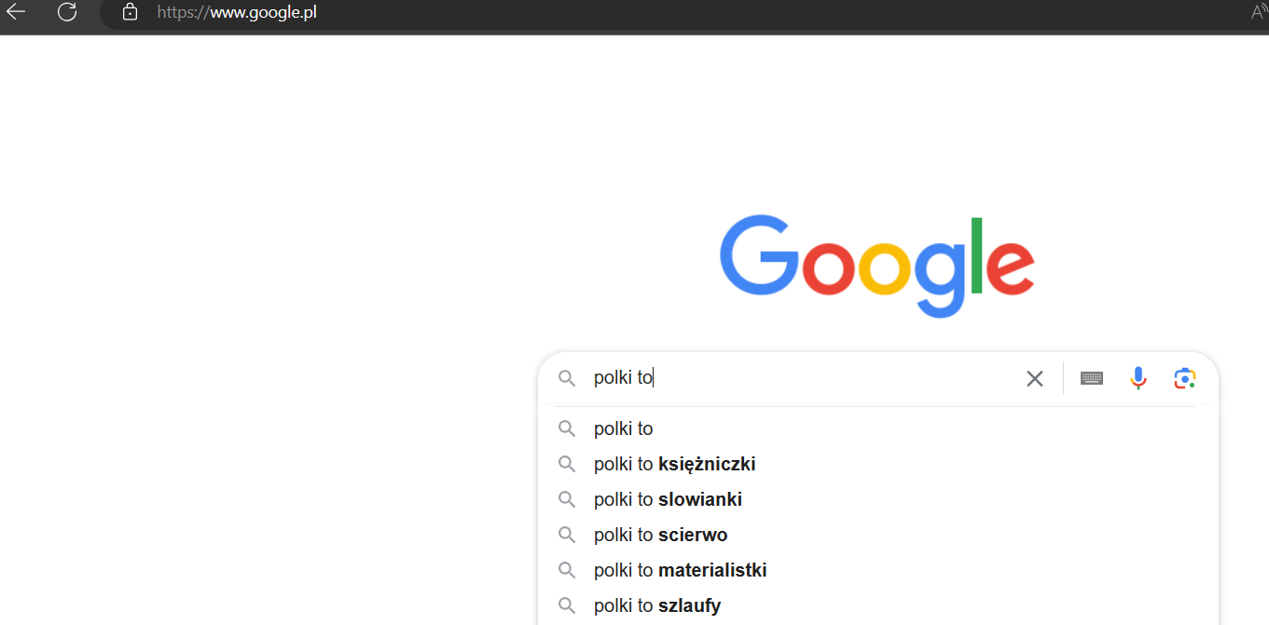Open Google Lens image search
The height and width of the screenshot is (625, 1269).
tap(1184, 378)
